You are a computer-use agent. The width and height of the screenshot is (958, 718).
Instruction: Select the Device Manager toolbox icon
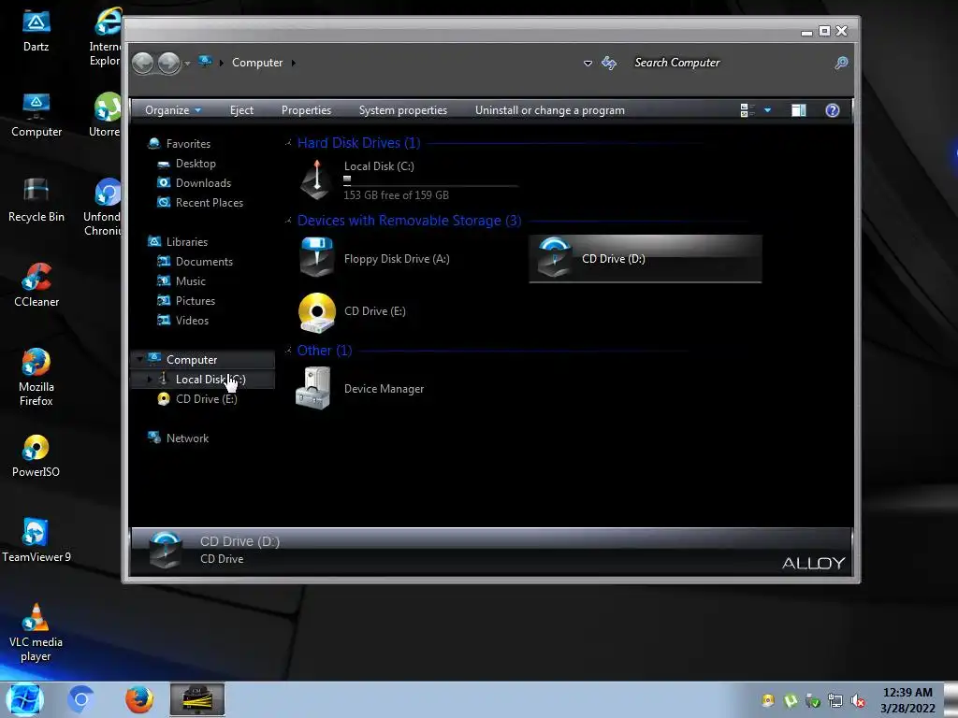pyautogui.click(x=312, y=388)
